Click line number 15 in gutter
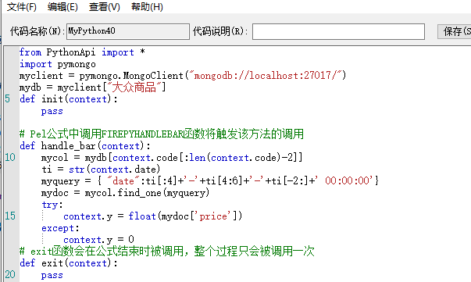 pyautogui.click(x=10, y=216)
